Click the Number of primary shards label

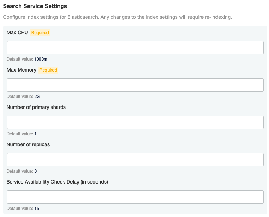(x=36, y=107)
